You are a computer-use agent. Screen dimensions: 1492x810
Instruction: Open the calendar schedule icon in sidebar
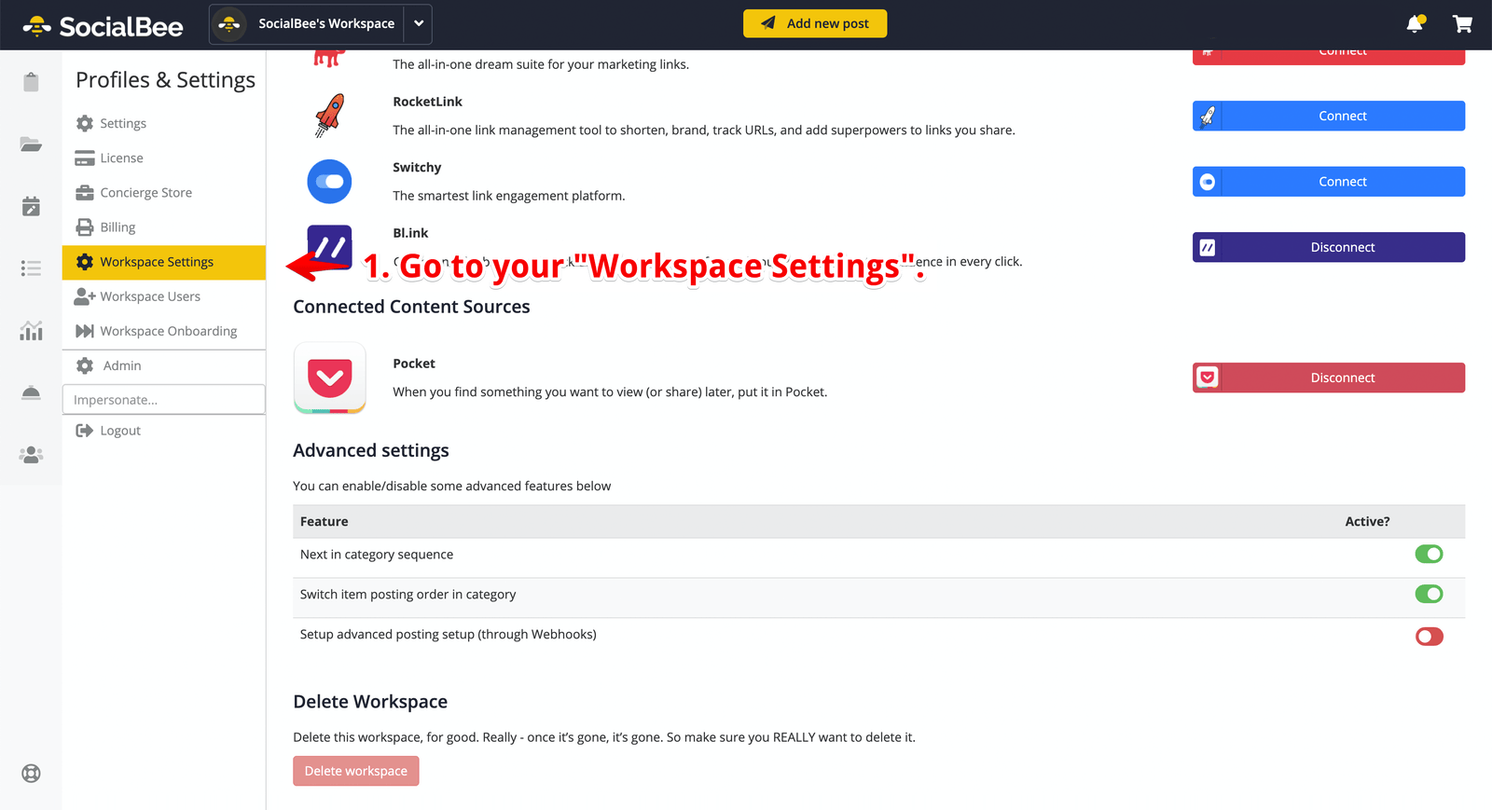pos(31,206)
